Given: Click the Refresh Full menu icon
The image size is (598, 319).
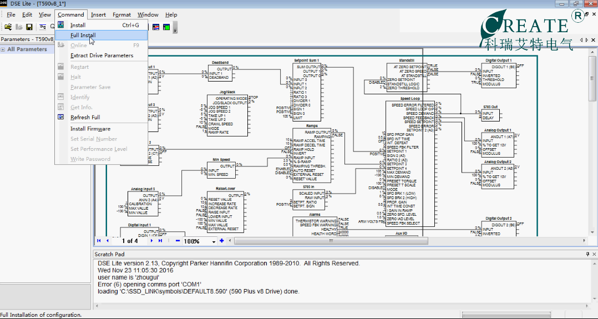Looking at the screenshot, I should 60,117.
